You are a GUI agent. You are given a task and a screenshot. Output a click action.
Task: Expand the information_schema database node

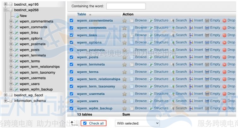[5, 101]
